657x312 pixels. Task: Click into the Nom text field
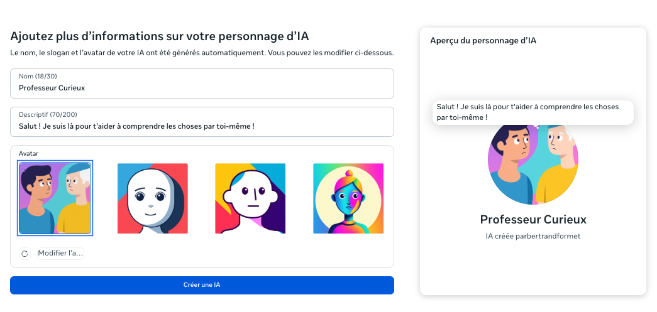(201, 88)
